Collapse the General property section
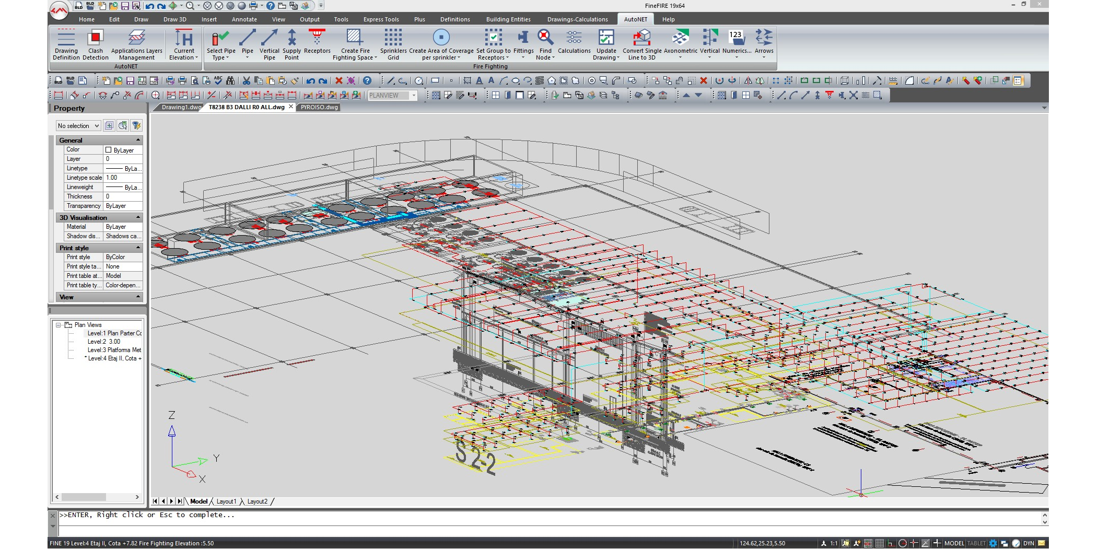Image resolution: width=1098 pixels, height=549 pixels. pyautogui.click(x=138, y=140)
